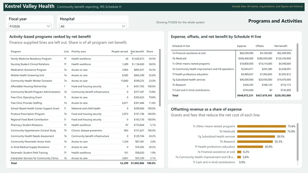This screenshot has height=173, width=308.
Task: Select Community Paramedic Home Visits row
Action: [x=84, y=141]
